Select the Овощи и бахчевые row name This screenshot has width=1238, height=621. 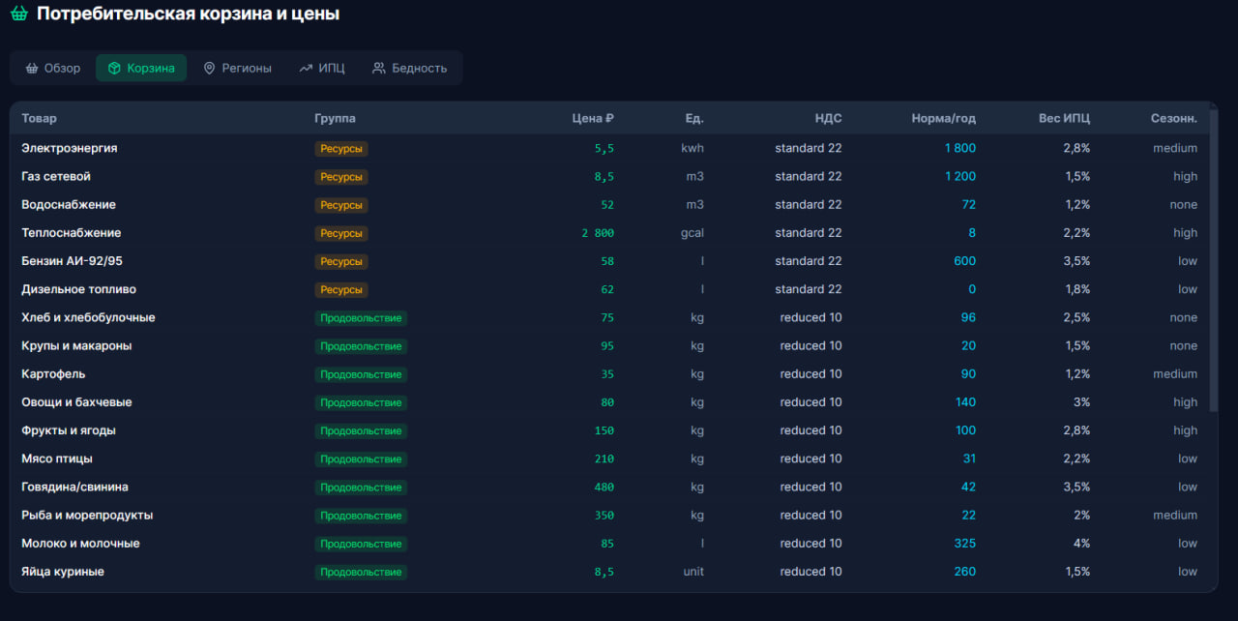pos(76,402)
